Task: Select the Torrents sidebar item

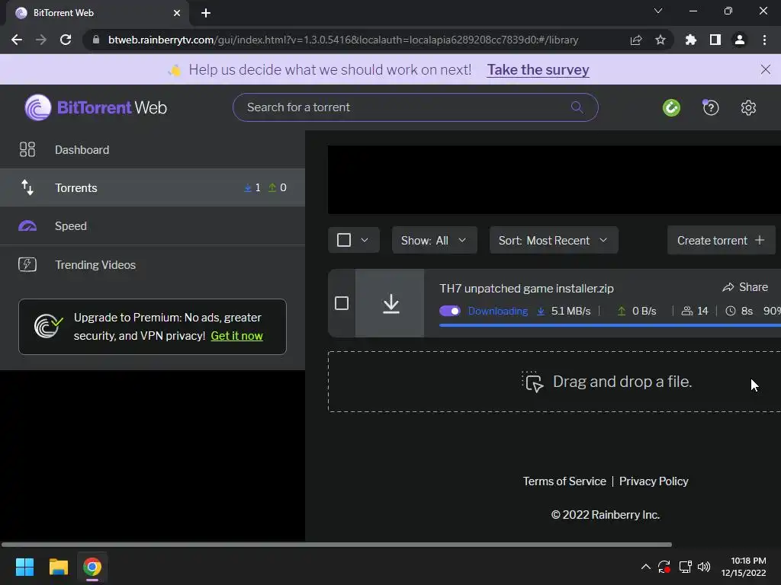Action: coord(153,187)
